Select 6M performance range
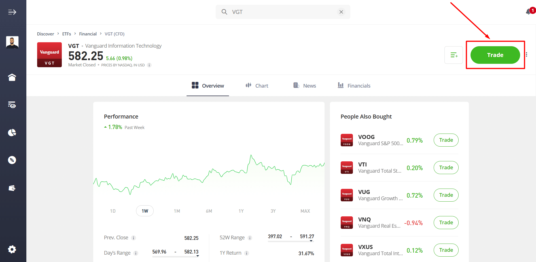The width and height of the screenshot is (536, 262). (x=209, y=211)
